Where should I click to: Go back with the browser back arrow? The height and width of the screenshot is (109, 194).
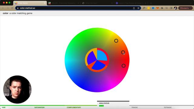tap(3, 8)
